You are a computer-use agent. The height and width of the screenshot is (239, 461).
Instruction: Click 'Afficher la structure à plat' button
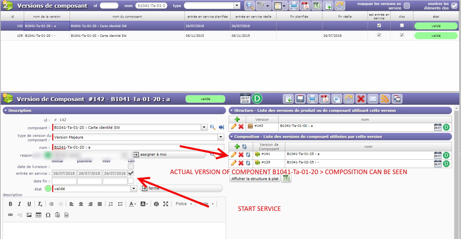[x=255, y=178]
